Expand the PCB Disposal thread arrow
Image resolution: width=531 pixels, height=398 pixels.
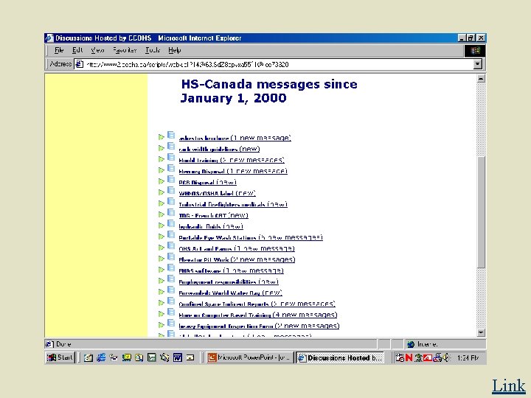[x=162, y=181]
